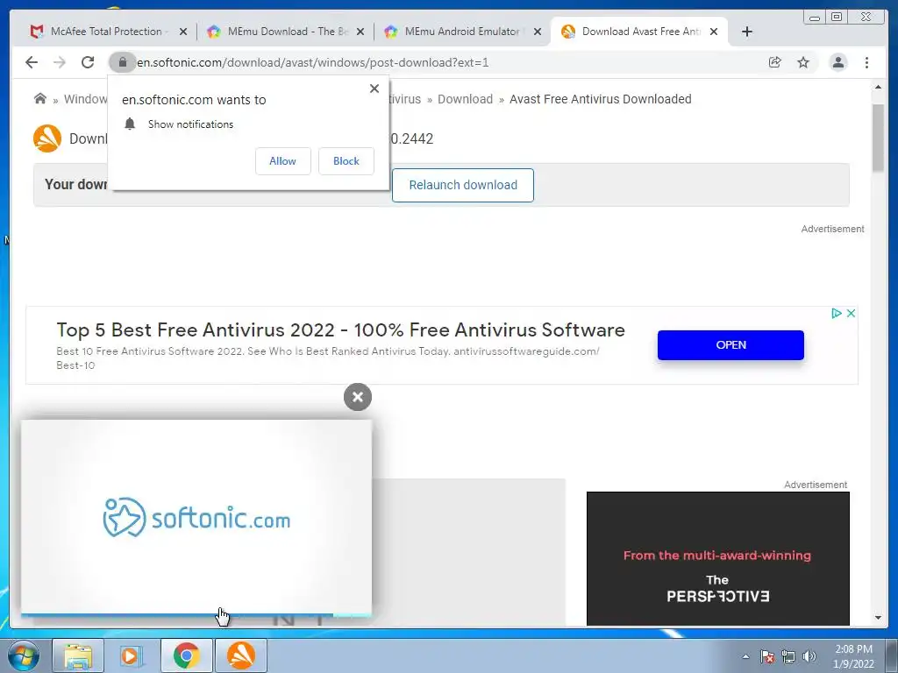Viewport: 898px width, 673px height.
Task: Close the MEmu Android Emulator tab
Action: [538, 32]
